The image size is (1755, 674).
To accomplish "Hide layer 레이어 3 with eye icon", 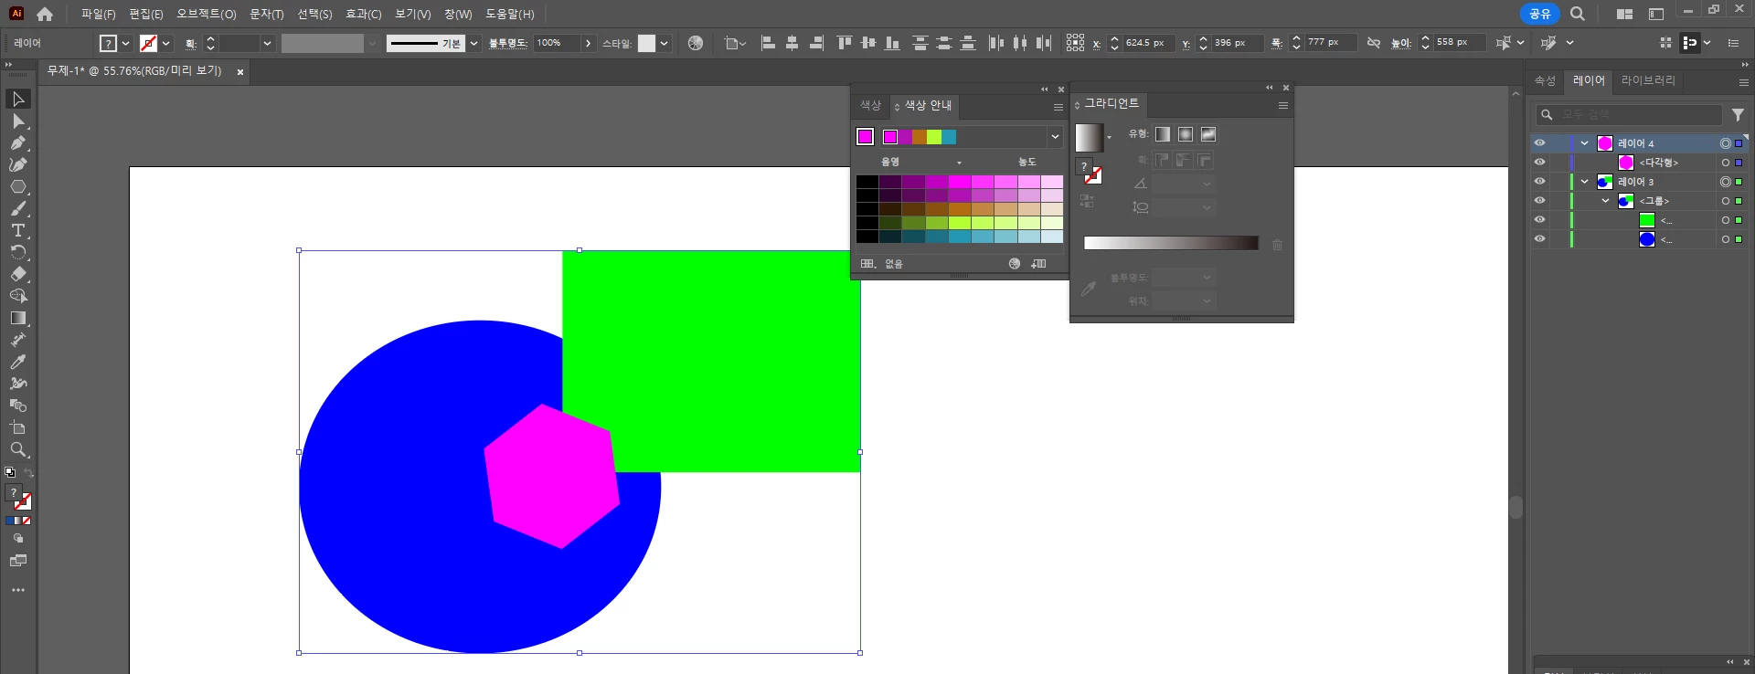I will click(1539, 182).
